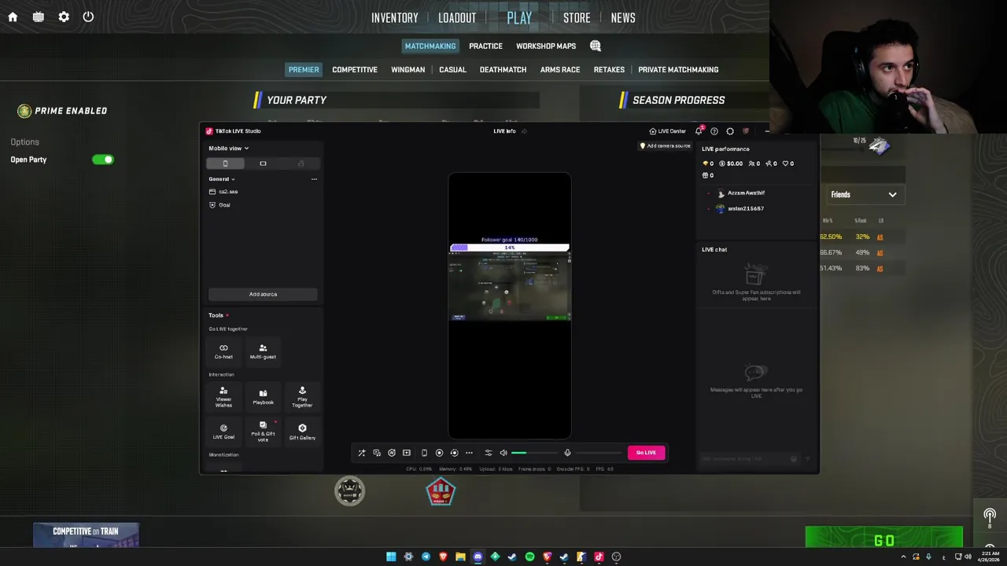The width and height of the screenshot is (1007, 566).
Task: Open the General scene three-dot menu
Action: pos(314,179)
